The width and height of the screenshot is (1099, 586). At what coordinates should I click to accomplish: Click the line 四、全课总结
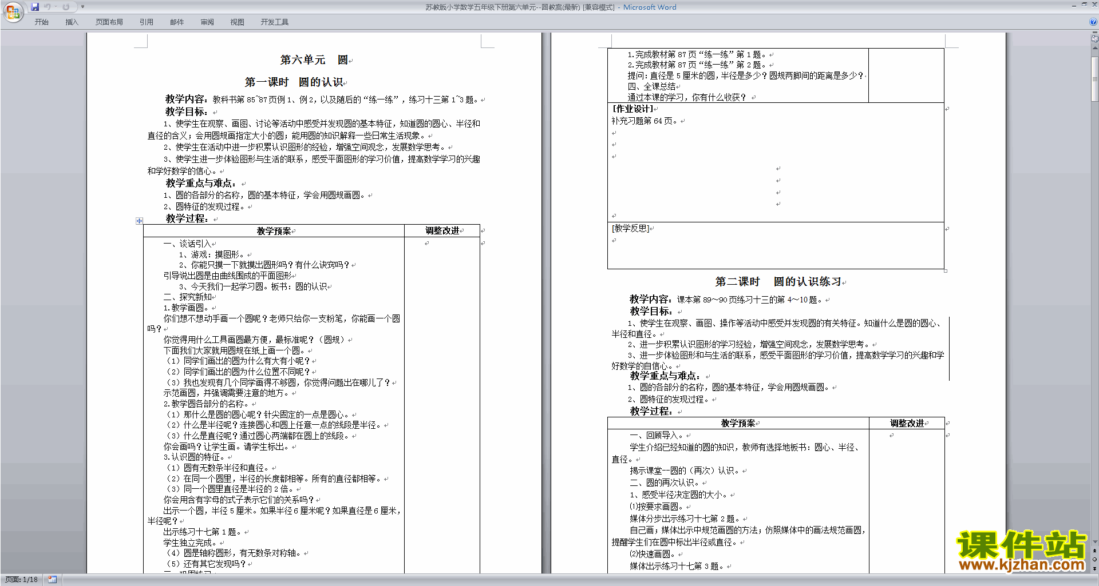(651, 87)
